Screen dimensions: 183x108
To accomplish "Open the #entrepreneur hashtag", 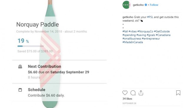I will [x=151, y=39].
